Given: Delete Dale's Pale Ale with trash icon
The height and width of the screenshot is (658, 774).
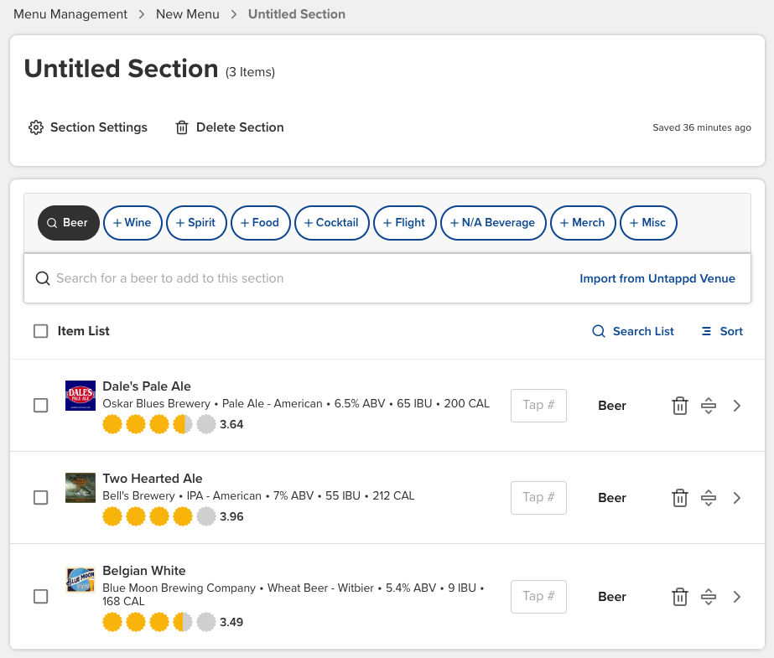Looking at the screenshot, I should [x=680, y=406].
